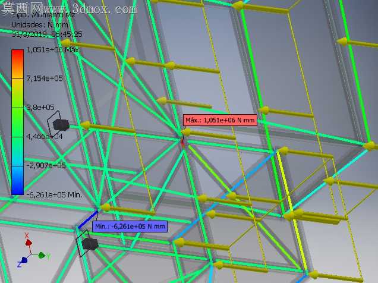Select legend value -2,907e+05
The width and height of the screenshot is (378, 283).
point(46,165)
